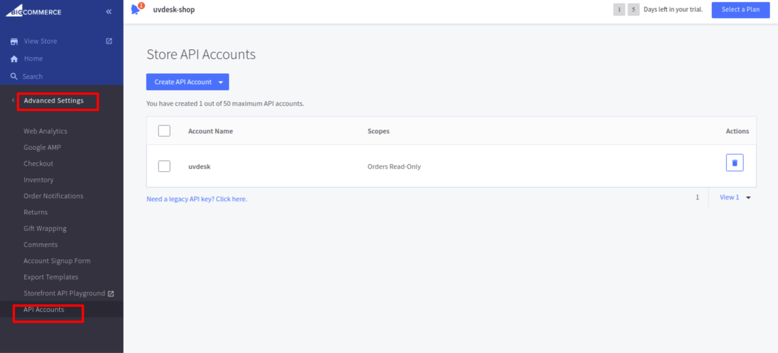Open Gift Wrapping settings

[x=45, y=228]
